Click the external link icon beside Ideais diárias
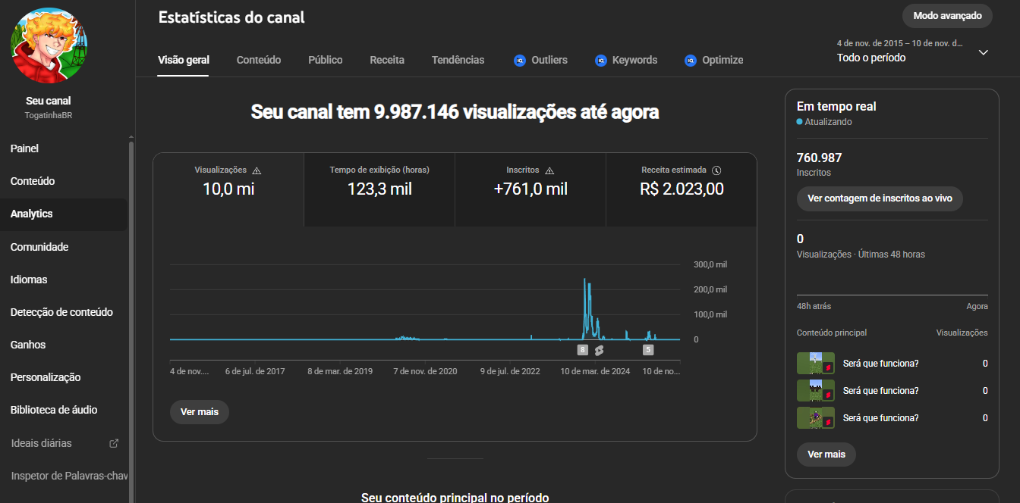Viewport: 1020px width, 503px height. tap(114, 443)
